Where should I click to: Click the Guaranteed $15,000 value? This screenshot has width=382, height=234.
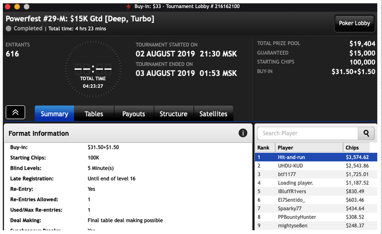(362, 53)
